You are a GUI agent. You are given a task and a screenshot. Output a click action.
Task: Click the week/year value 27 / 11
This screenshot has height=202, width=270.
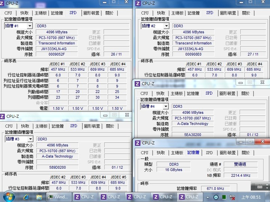[253, 54]
